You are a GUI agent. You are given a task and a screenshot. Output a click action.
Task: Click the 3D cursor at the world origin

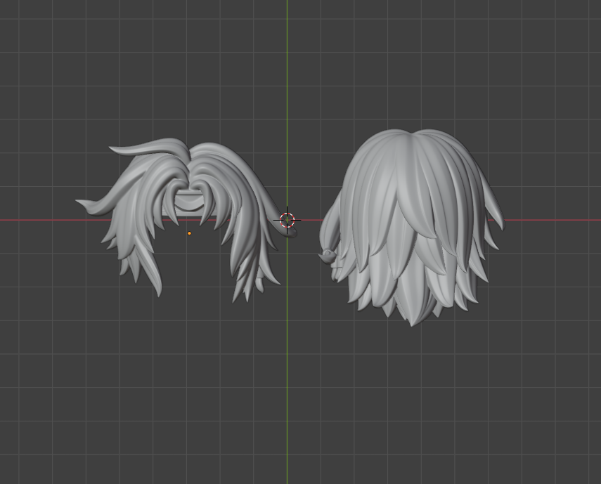[287, 220]
